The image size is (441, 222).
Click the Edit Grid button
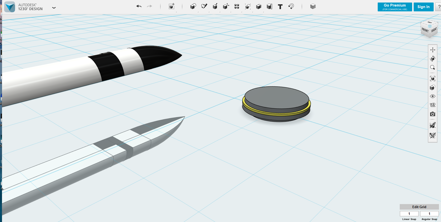pos(419,207)
